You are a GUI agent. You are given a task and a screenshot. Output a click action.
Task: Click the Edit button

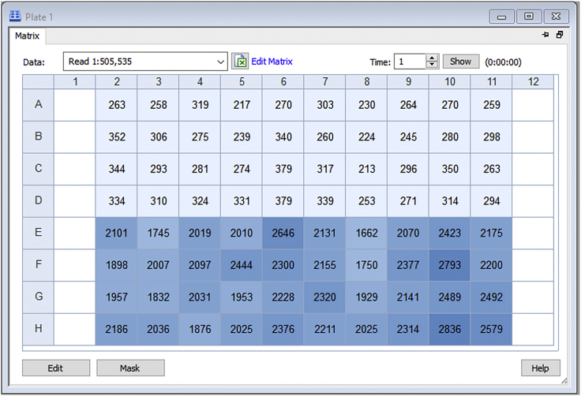tap(55, 368)
